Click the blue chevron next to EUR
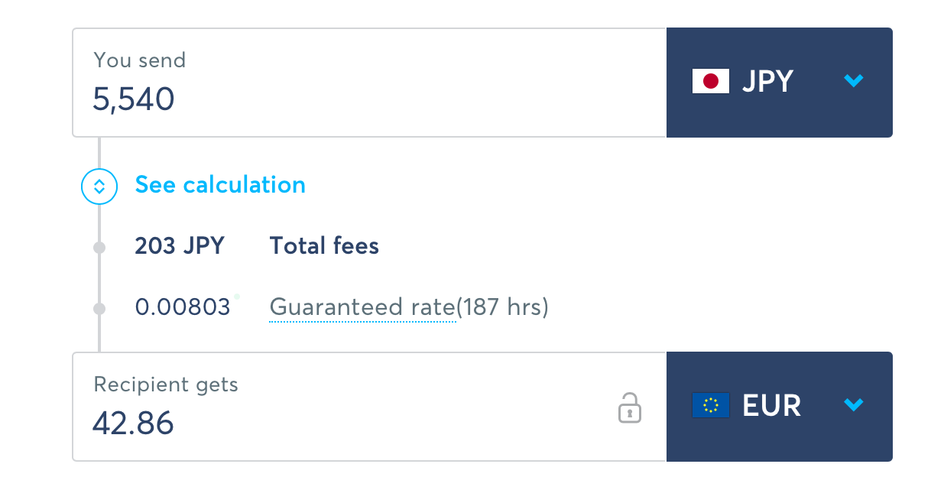 [854, 405]
